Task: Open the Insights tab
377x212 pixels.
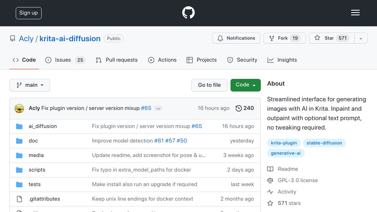Action: pos(282,60)
